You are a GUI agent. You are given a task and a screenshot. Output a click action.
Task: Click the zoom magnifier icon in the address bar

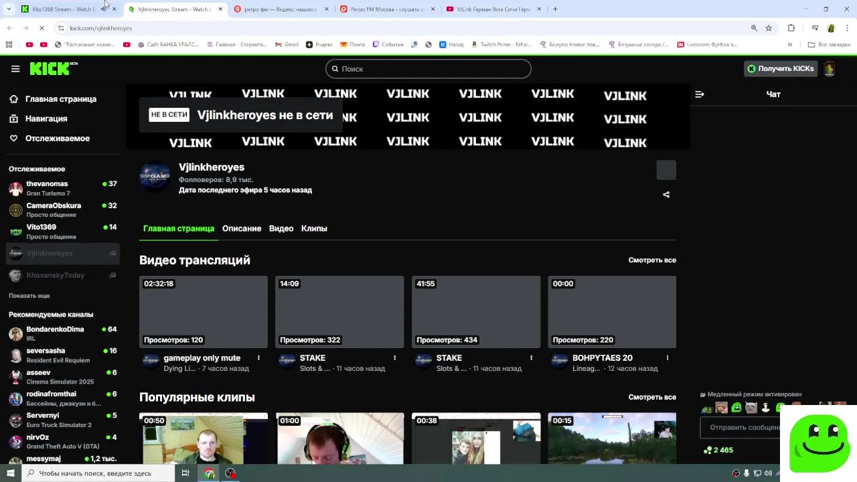754,28
